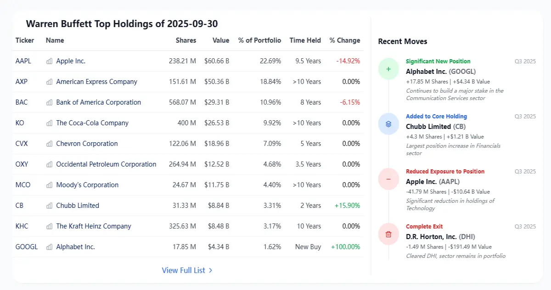Open the AXP ticker link

22,82
